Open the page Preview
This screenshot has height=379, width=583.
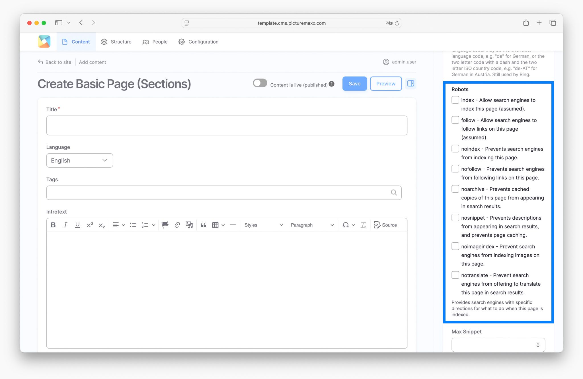[386, 83]
